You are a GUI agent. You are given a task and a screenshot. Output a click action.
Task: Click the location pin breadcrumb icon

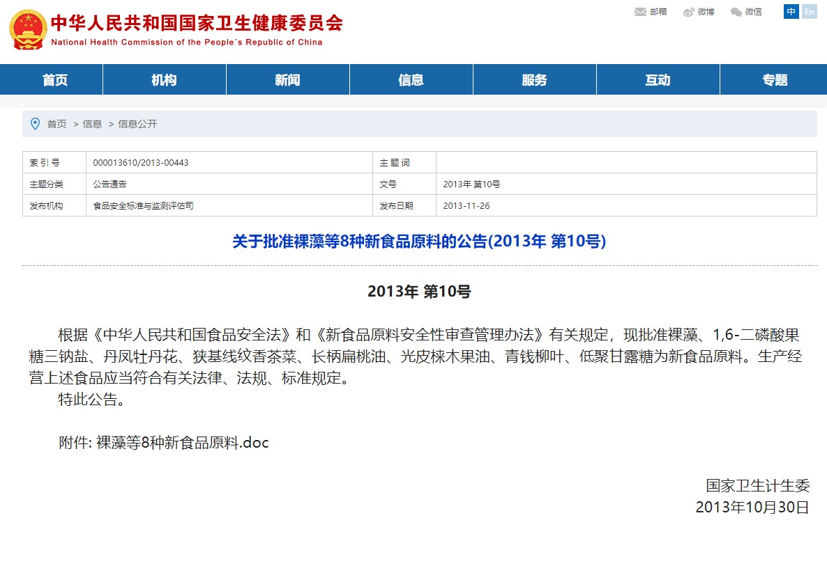pyautogui.click(x=36, y=124)
